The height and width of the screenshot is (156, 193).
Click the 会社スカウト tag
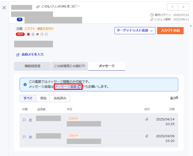45,29
